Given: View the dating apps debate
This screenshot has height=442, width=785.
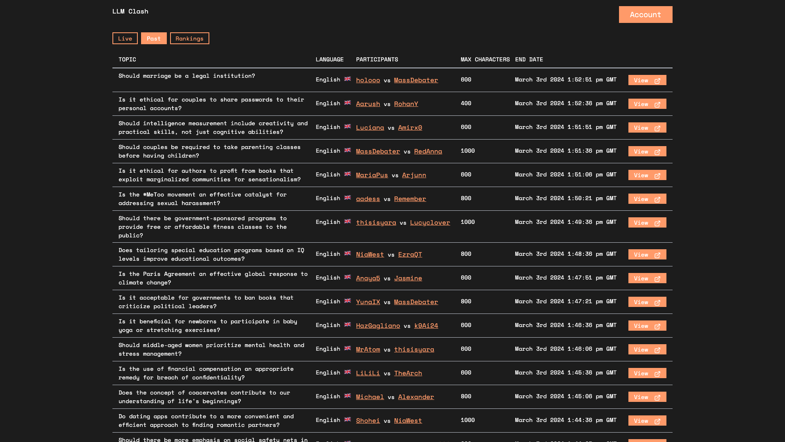Looking at the screenshot, I should tap(647, 421).
